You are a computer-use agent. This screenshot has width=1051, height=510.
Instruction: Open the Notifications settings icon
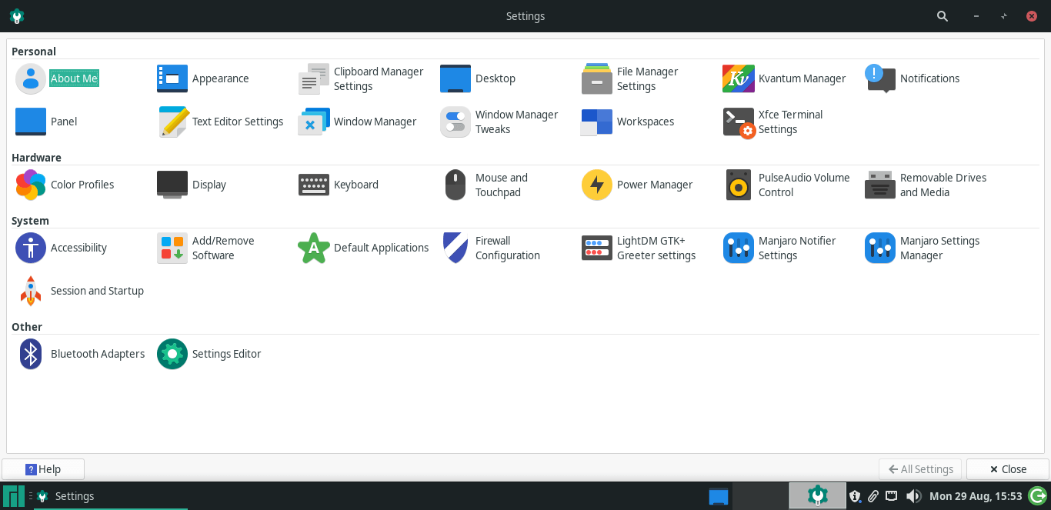point(880,78)
